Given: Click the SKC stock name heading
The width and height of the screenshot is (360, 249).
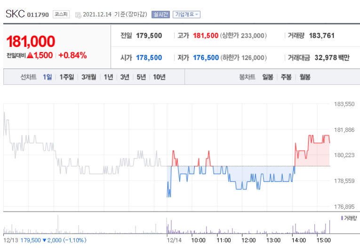Looking at the screenshot, I should click(x=15, y=14).
